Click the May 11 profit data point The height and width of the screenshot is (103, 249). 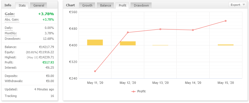(x=95, y=71)
